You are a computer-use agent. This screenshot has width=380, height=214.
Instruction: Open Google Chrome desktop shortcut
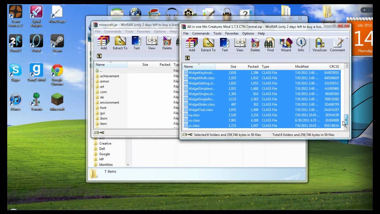pyautogui.click(x=57, y=75)
